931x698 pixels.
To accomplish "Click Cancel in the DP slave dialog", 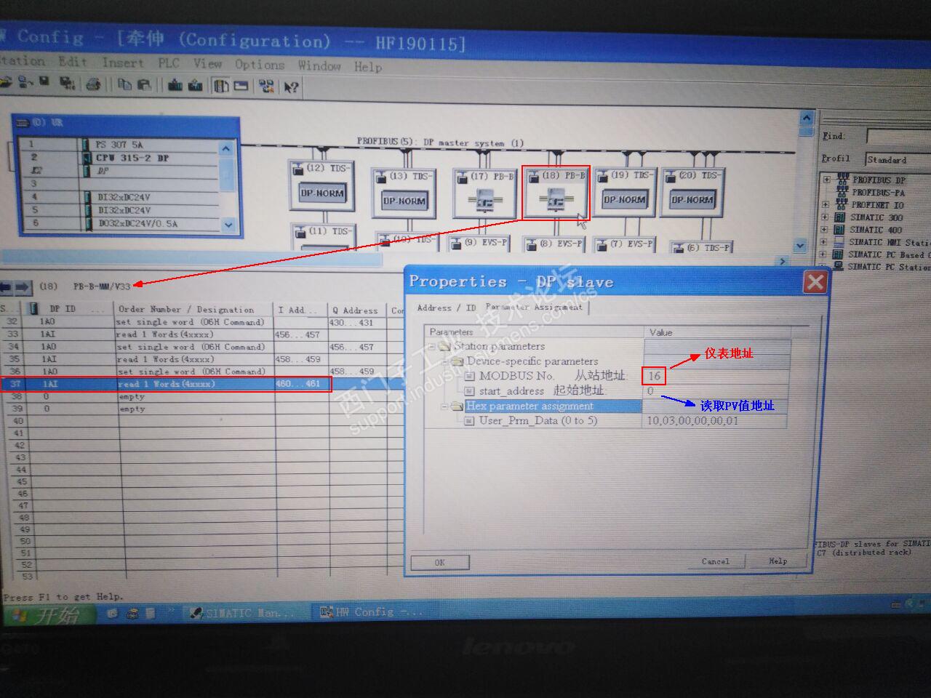I will coord(716,561).
